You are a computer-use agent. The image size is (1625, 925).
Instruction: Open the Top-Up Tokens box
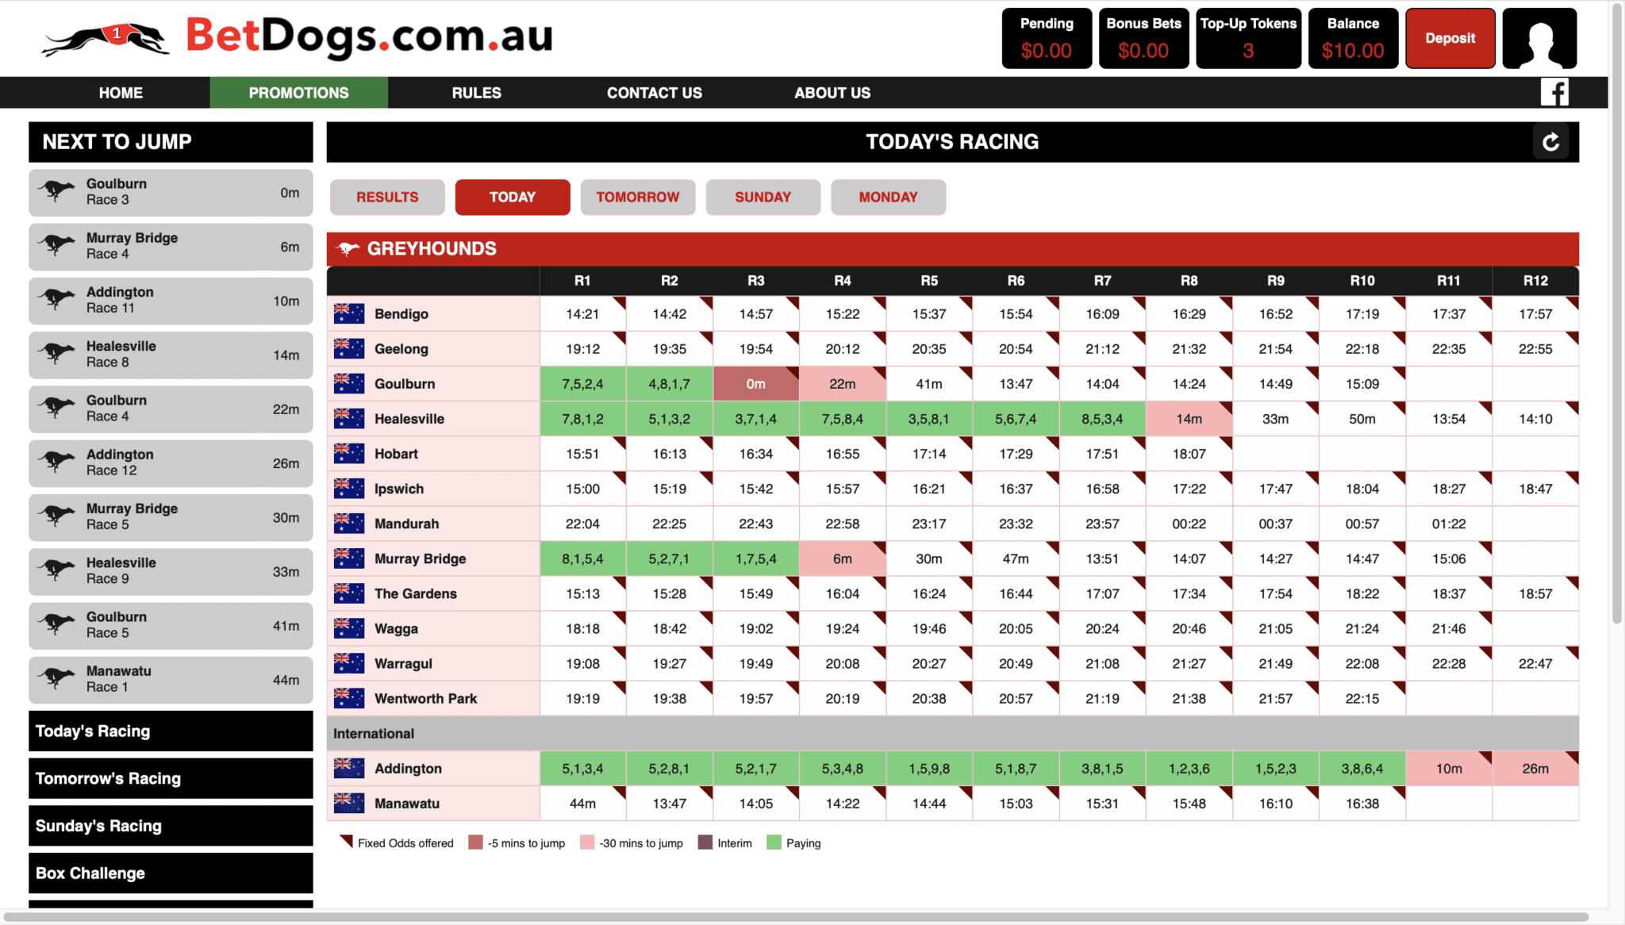pos(1248,38)
